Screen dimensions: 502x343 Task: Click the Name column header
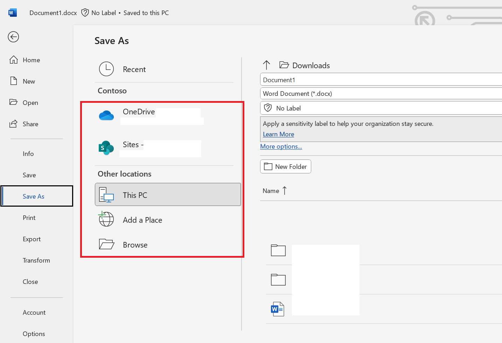(x=271, y=191)
